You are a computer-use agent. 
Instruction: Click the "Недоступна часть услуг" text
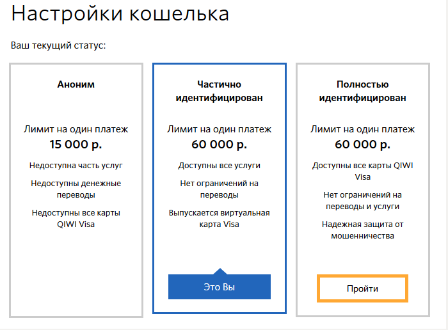[x=76, y=166]
